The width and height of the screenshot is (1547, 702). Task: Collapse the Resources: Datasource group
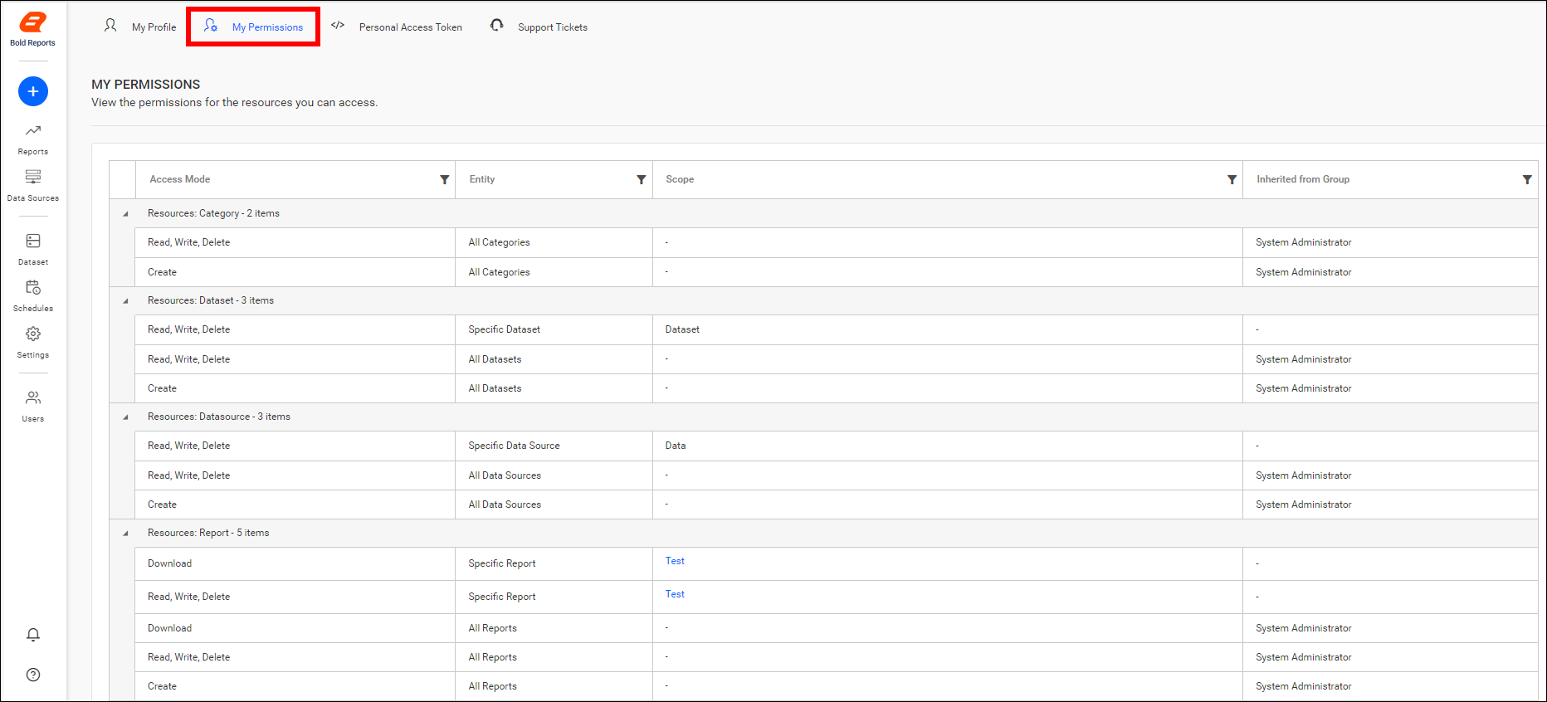click(x=126, y=417)
